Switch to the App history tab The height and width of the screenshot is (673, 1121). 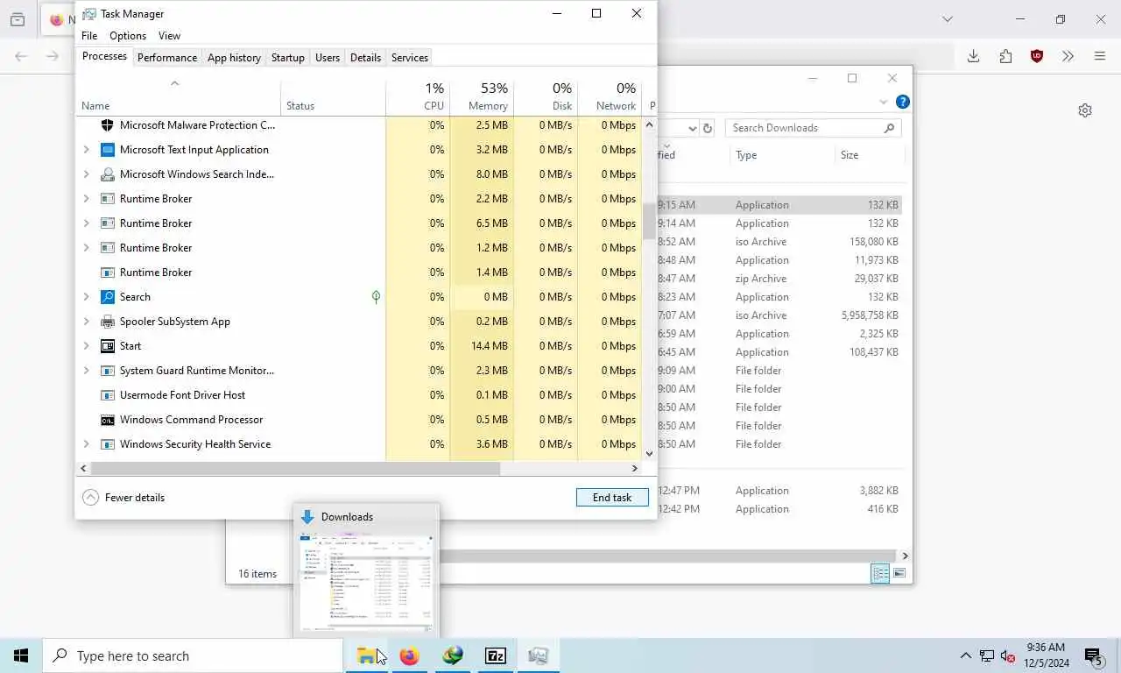click(234, 58)
